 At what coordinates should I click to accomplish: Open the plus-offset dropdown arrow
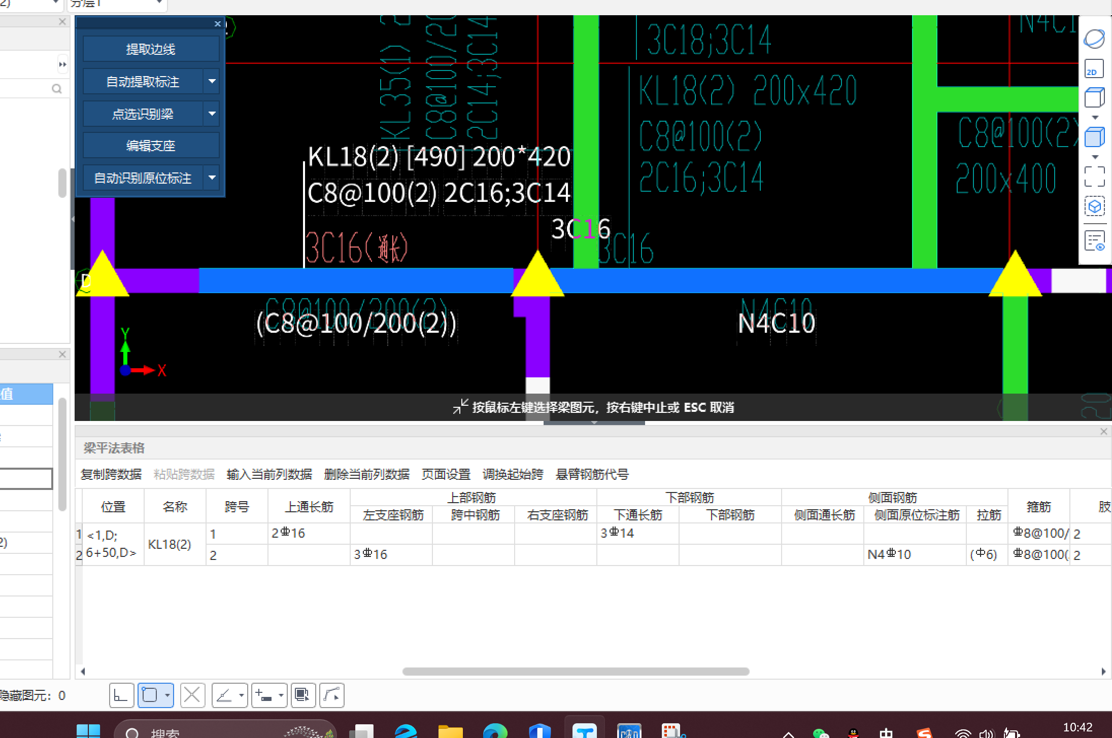tap(281, 695)
